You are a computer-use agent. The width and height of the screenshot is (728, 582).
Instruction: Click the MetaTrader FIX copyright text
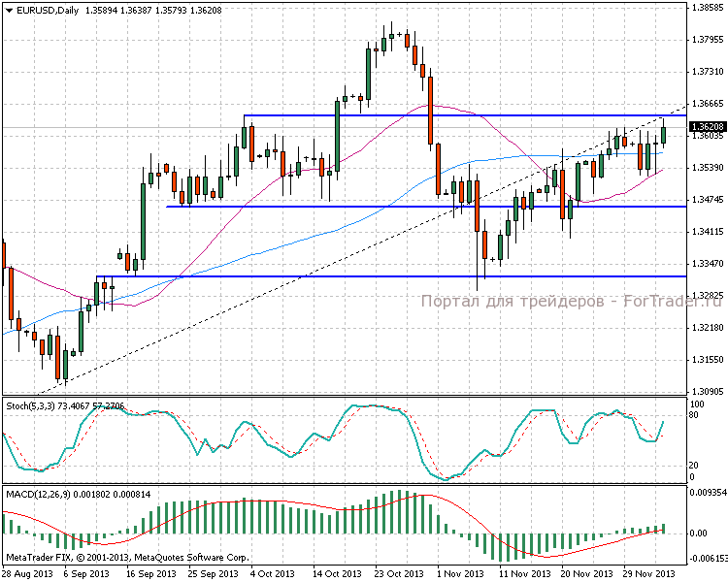point(127,558)
